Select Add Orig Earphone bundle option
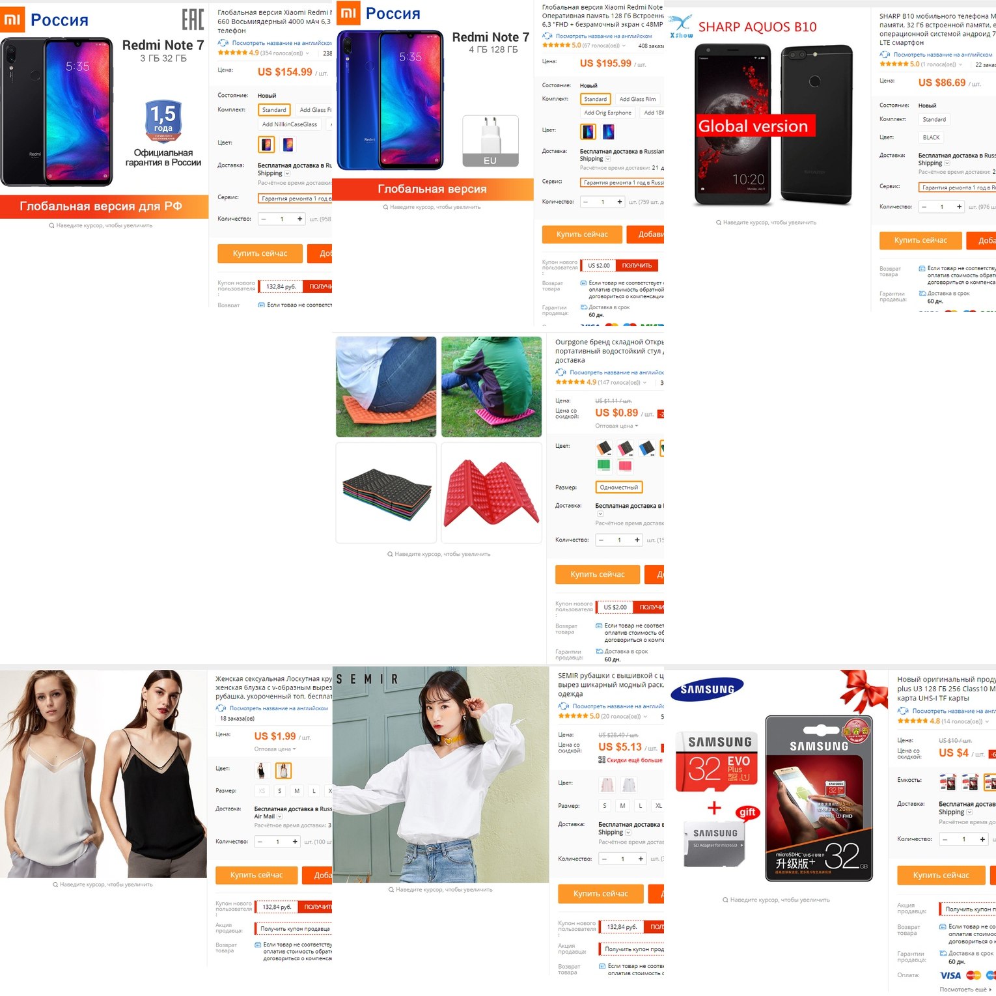Viewport: 996px width, 996px height. click(x=608, y=113)
